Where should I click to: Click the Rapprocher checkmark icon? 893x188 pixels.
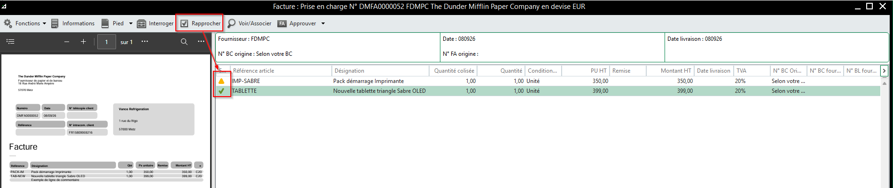click(x=185, y=23)
